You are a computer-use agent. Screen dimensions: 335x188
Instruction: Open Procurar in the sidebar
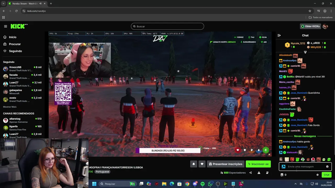click(x=15, y=44)
